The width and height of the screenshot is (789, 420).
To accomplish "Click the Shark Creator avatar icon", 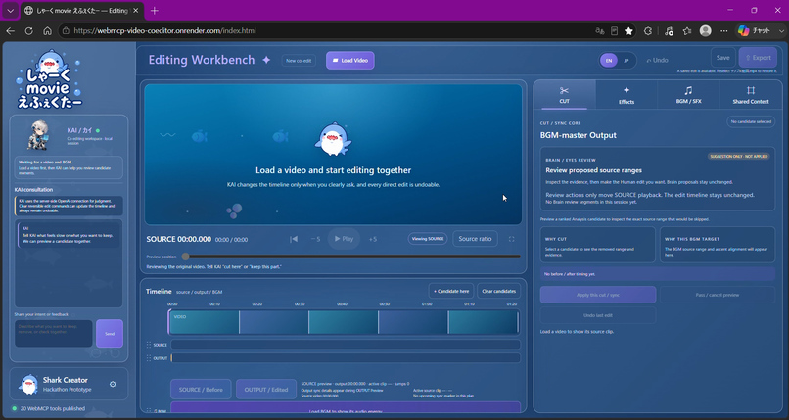I will (x=28, y=385).
